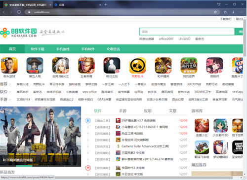Open the 王者荣耀 game icon
Screen dimensions: 247x180
(x=86, y=65)
